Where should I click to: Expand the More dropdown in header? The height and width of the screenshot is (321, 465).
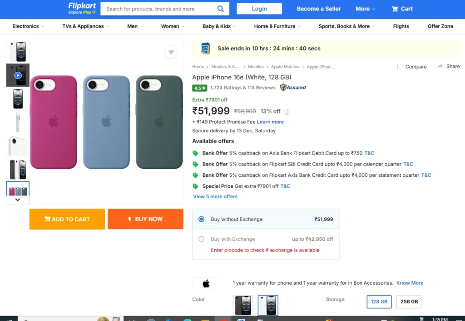pos(365,9)
